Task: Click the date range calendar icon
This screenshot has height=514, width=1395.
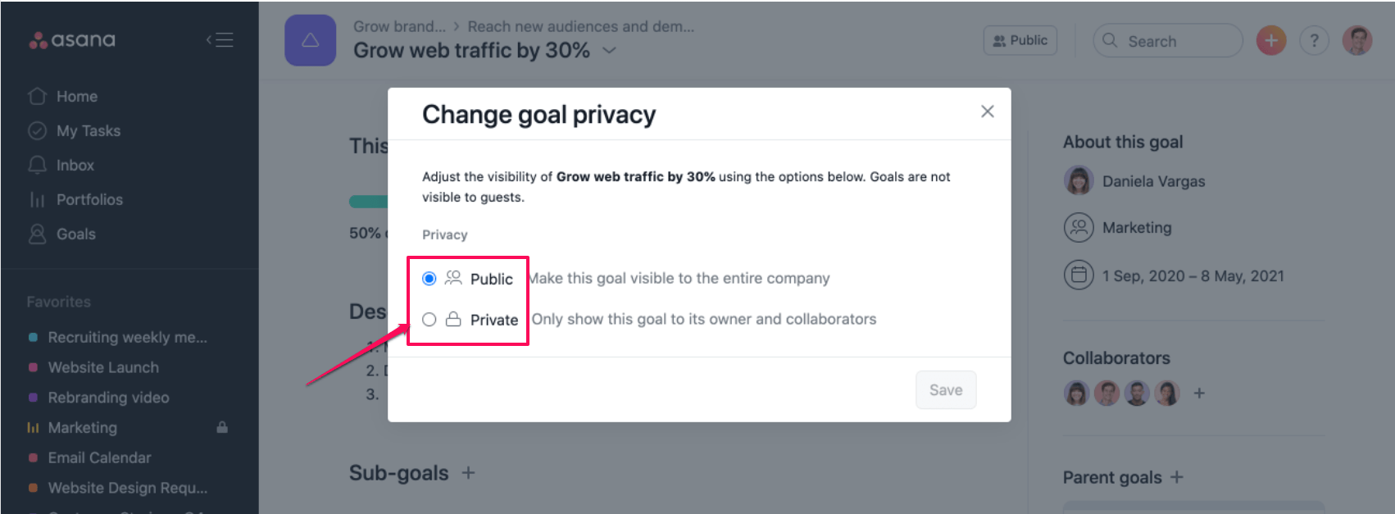Action: point(1079,275)
